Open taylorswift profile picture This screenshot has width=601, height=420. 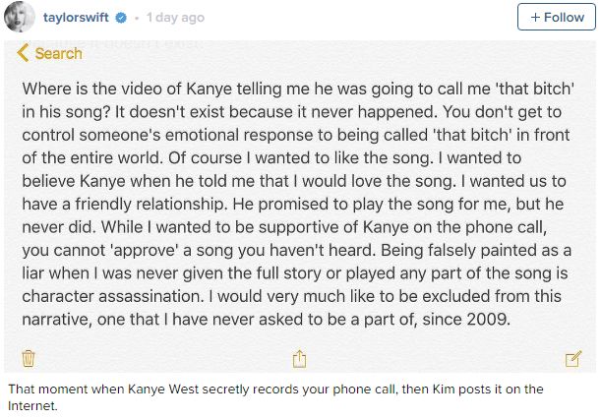pyautogui.click(x=19, y=17)
